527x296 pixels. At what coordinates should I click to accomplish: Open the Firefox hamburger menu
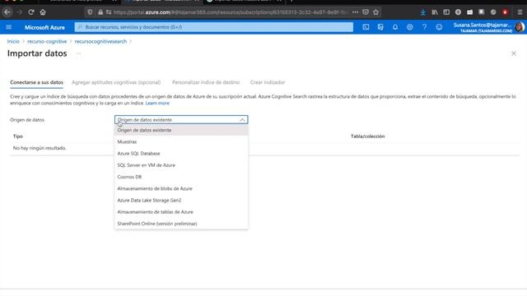click(520, 12)
